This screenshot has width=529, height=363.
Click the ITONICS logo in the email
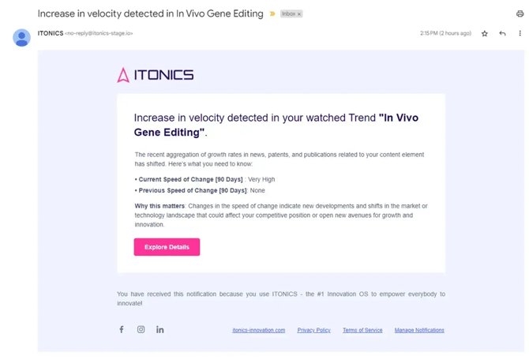[x=156, y=75]
